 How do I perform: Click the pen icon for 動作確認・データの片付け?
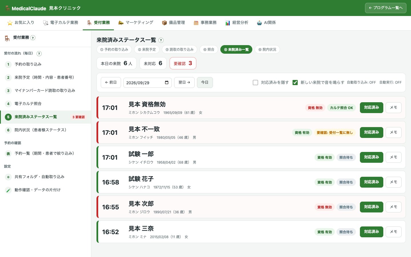point(8,190)
